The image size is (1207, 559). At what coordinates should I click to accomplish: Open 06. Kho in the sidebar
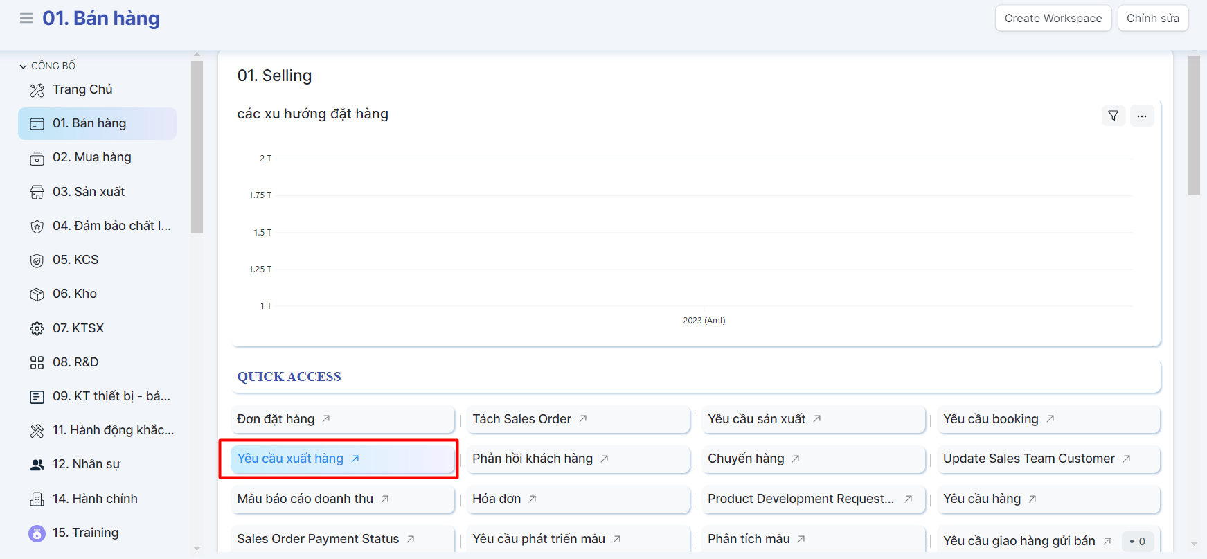75,294
